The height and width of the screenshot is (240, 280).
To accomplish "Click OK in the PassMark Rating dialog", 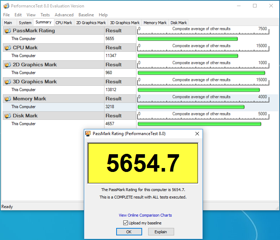I will (129, 232).
